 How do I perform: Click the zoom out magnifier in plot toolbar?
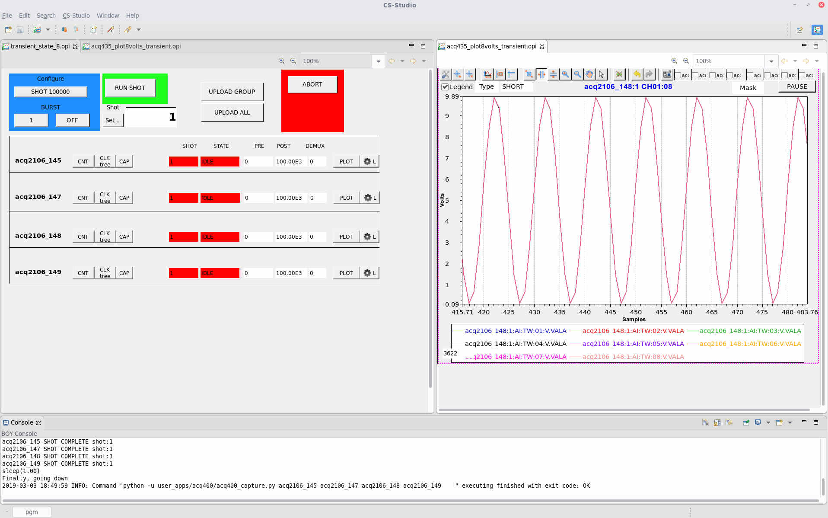coord(577,74)
